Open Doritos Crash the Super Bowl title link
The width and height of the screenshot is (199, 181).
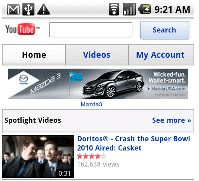tap(133, 143)
